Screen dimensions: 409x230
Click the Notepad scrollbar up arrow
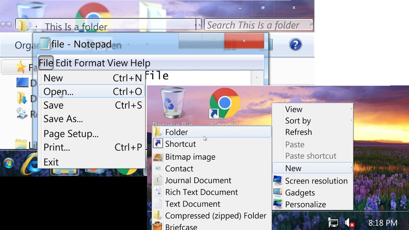tap(257, 78)
